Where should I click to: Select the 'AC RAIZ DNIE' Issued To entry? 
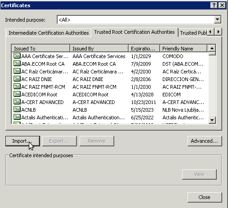click(x=36, y=79)
